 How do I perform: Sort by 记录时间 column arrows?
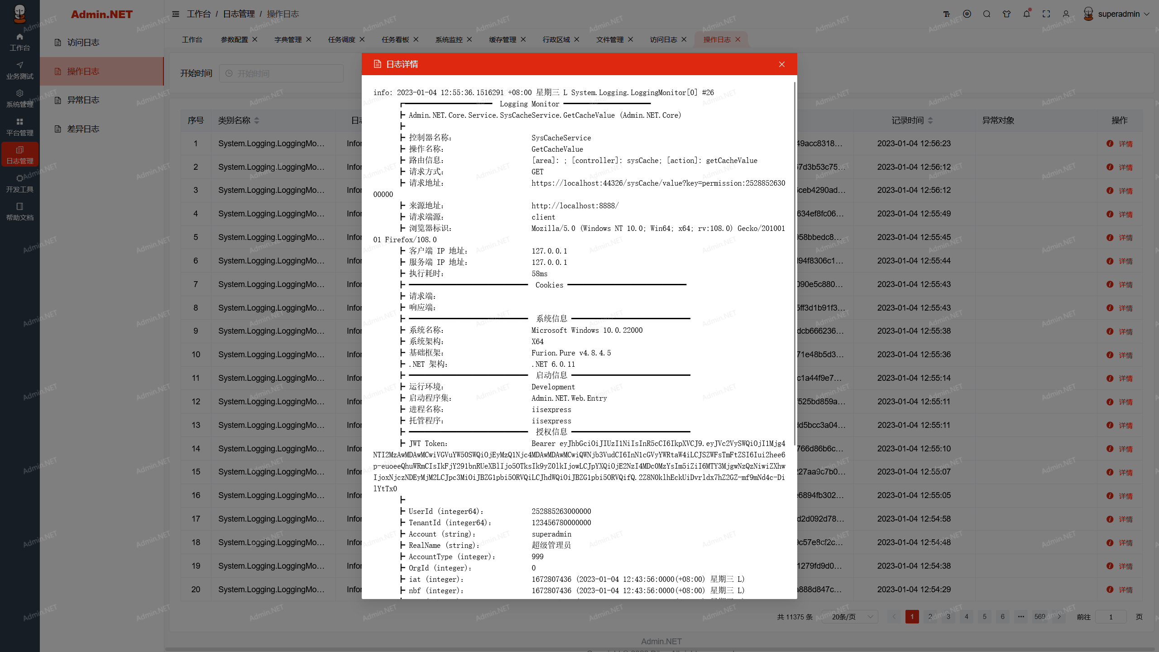[x=930, y=120]
